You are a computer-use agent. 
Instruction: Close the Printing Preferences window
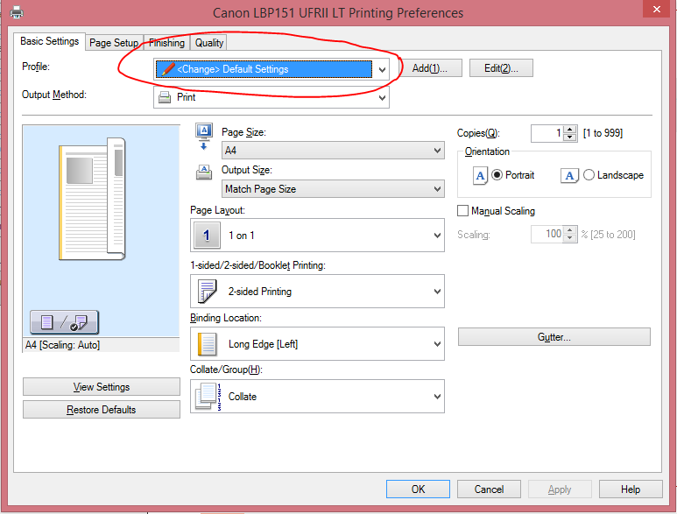click(656, 9)
